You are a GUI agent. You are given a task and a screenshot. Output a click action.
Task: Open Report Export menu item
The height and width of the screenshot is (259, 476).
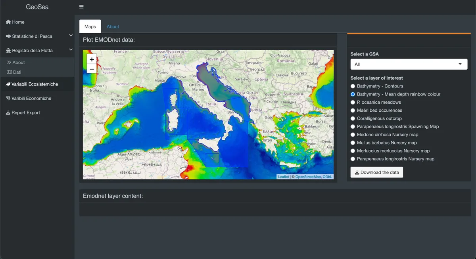pyautogui.click(x=37, y=113)
